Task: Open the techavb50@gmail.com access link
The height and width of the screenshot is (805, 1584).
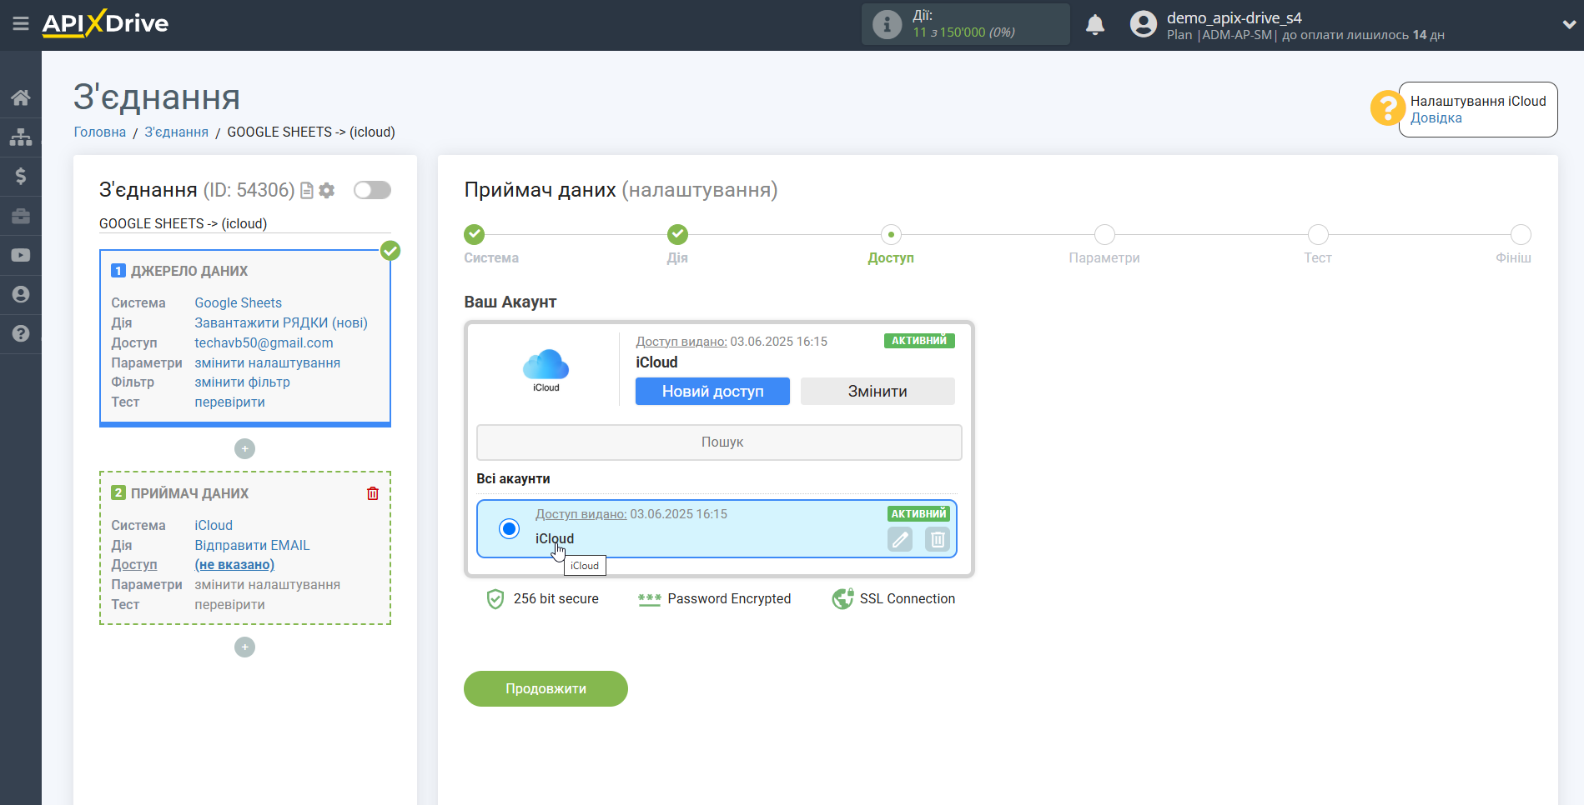Action: (x=264, y=343)
